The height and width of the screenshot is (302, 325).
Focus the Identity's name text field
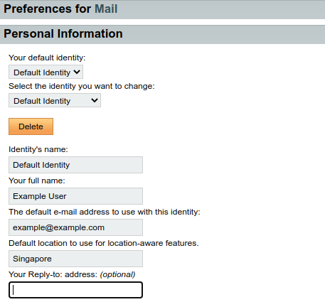coord(75,165)
